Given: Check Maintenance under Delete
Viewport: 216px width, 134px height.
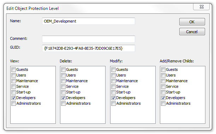Looking at the screenshot, I should [64, 81].
